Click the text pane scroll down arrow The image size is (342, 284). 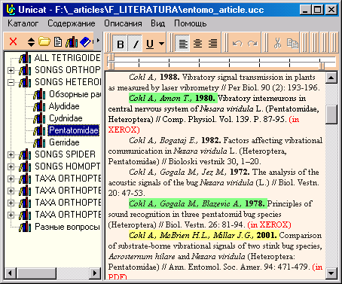point(331,273)
